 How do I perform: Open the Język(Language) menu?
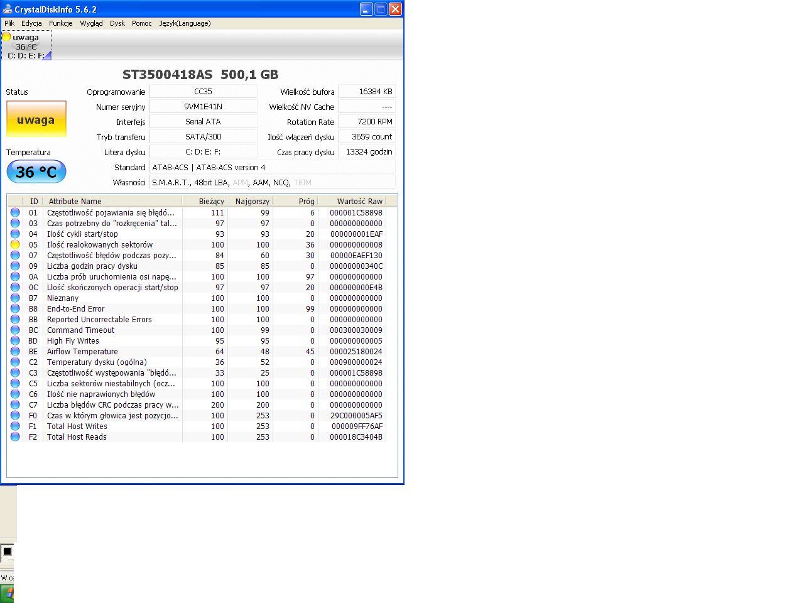(185, 23)
